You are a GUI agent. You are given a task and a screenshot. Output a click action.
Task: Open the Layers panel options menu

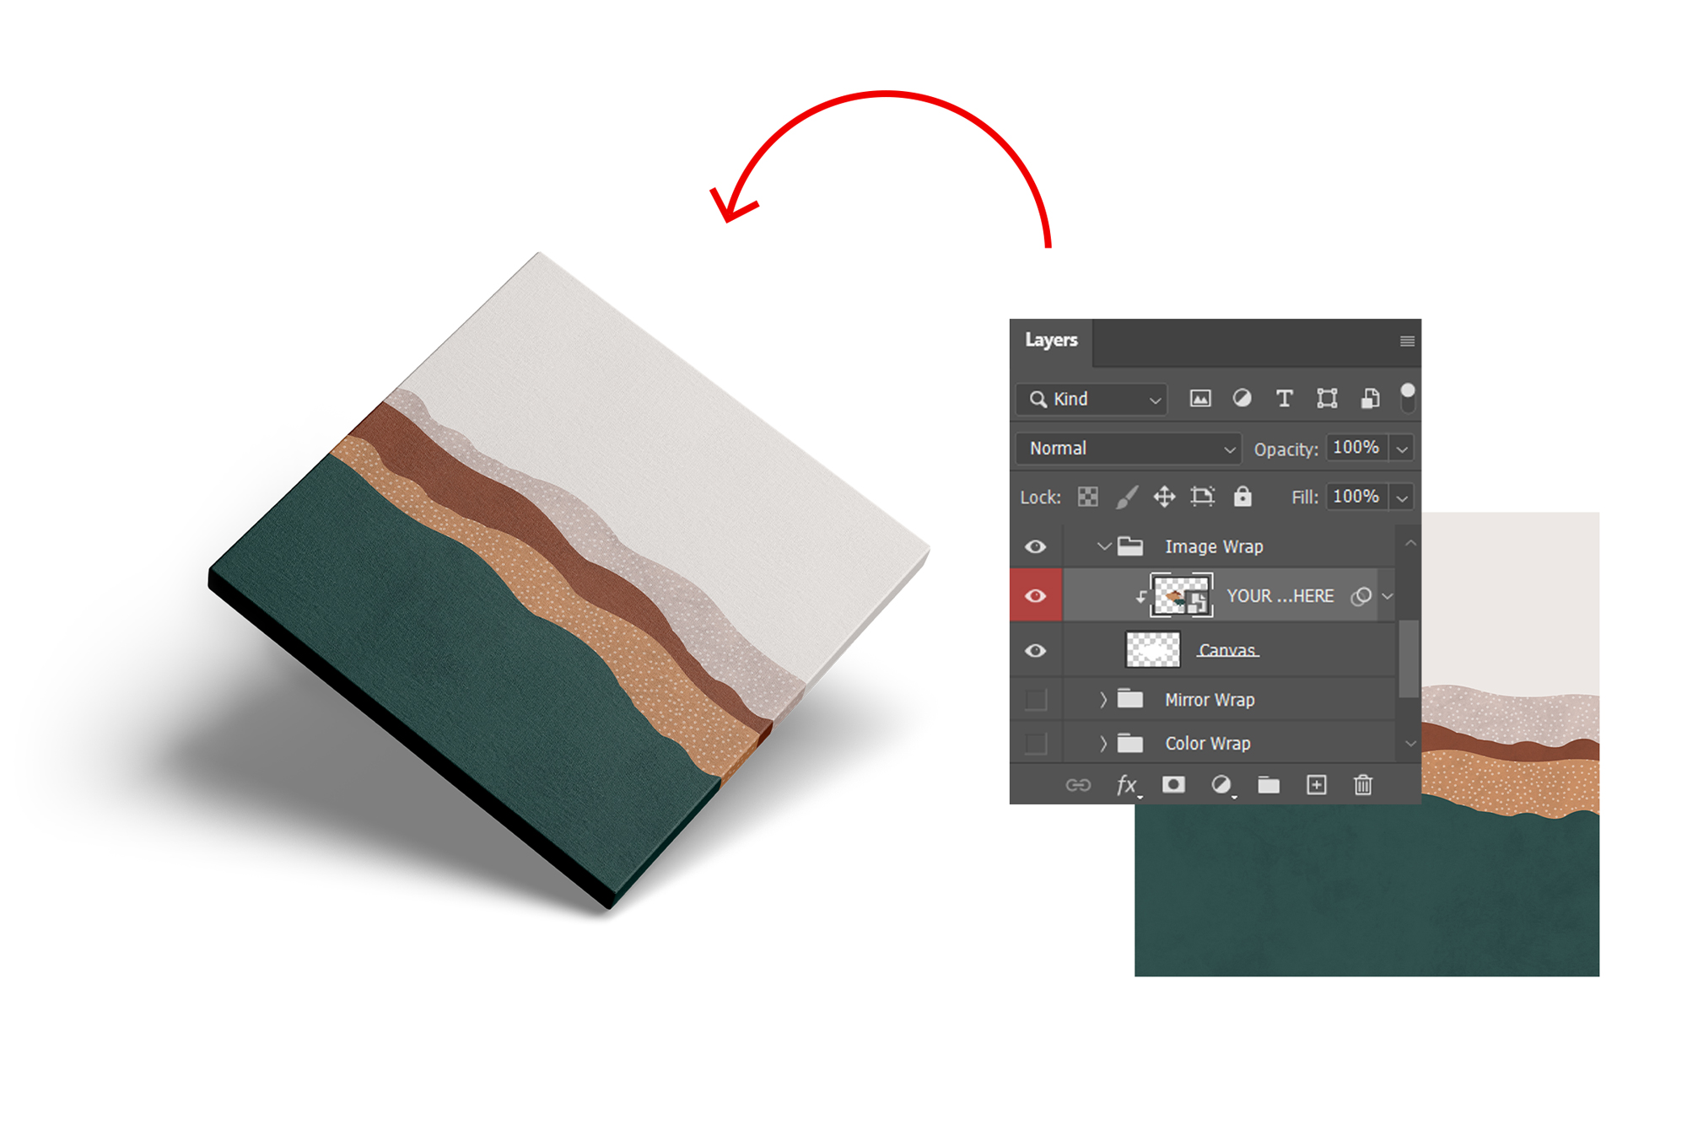click(x=1407, y=342)
